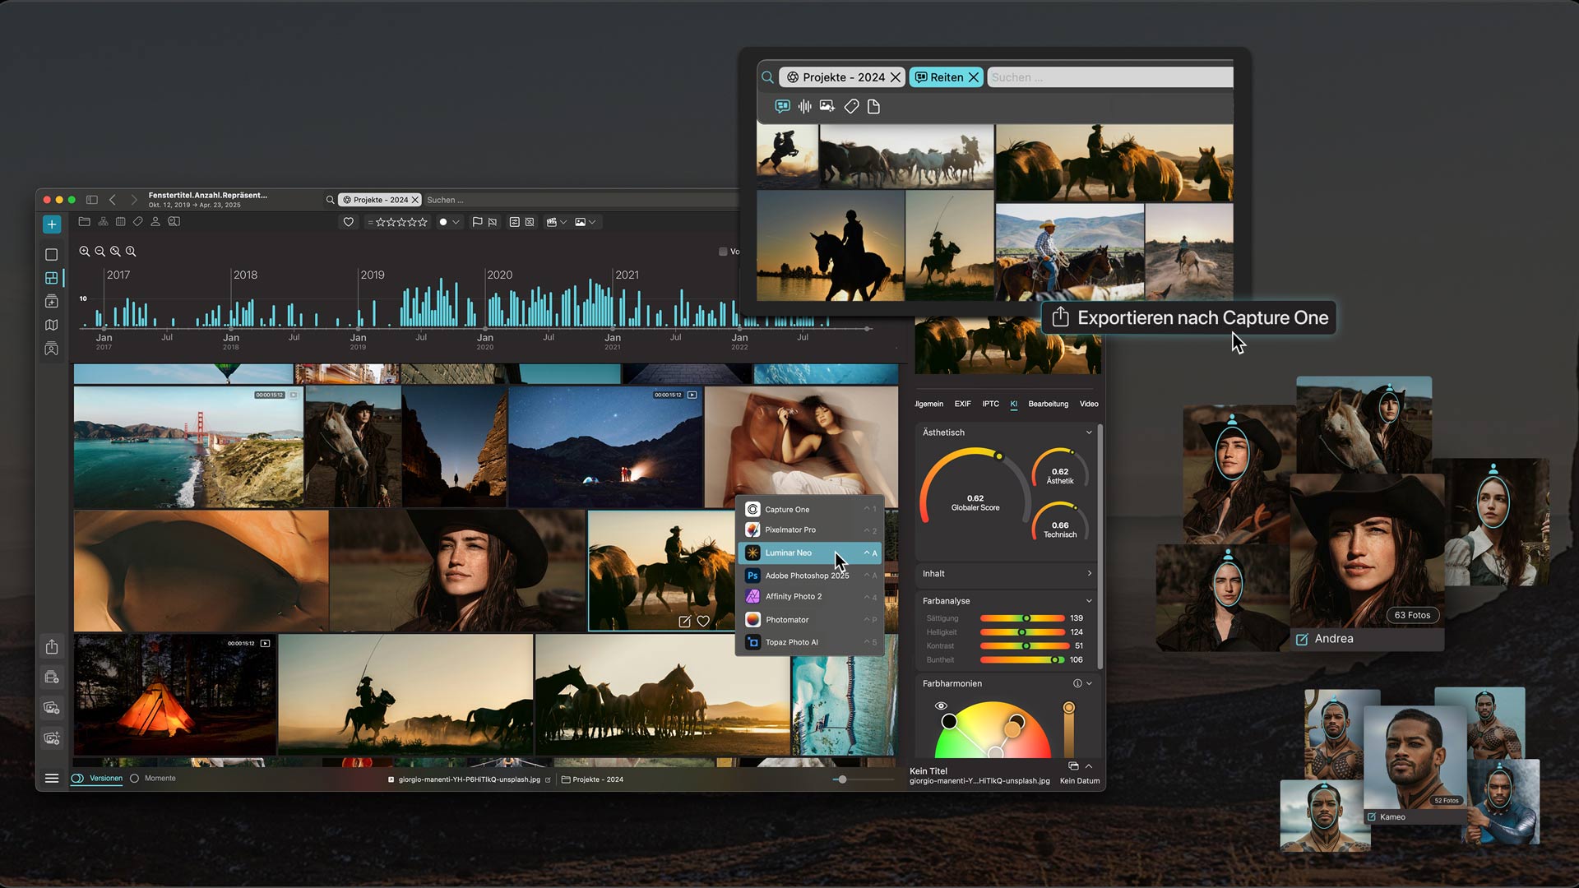1579x888 pixels.
Task: Switch to the EXIF tab
Action: pos(962,404)
